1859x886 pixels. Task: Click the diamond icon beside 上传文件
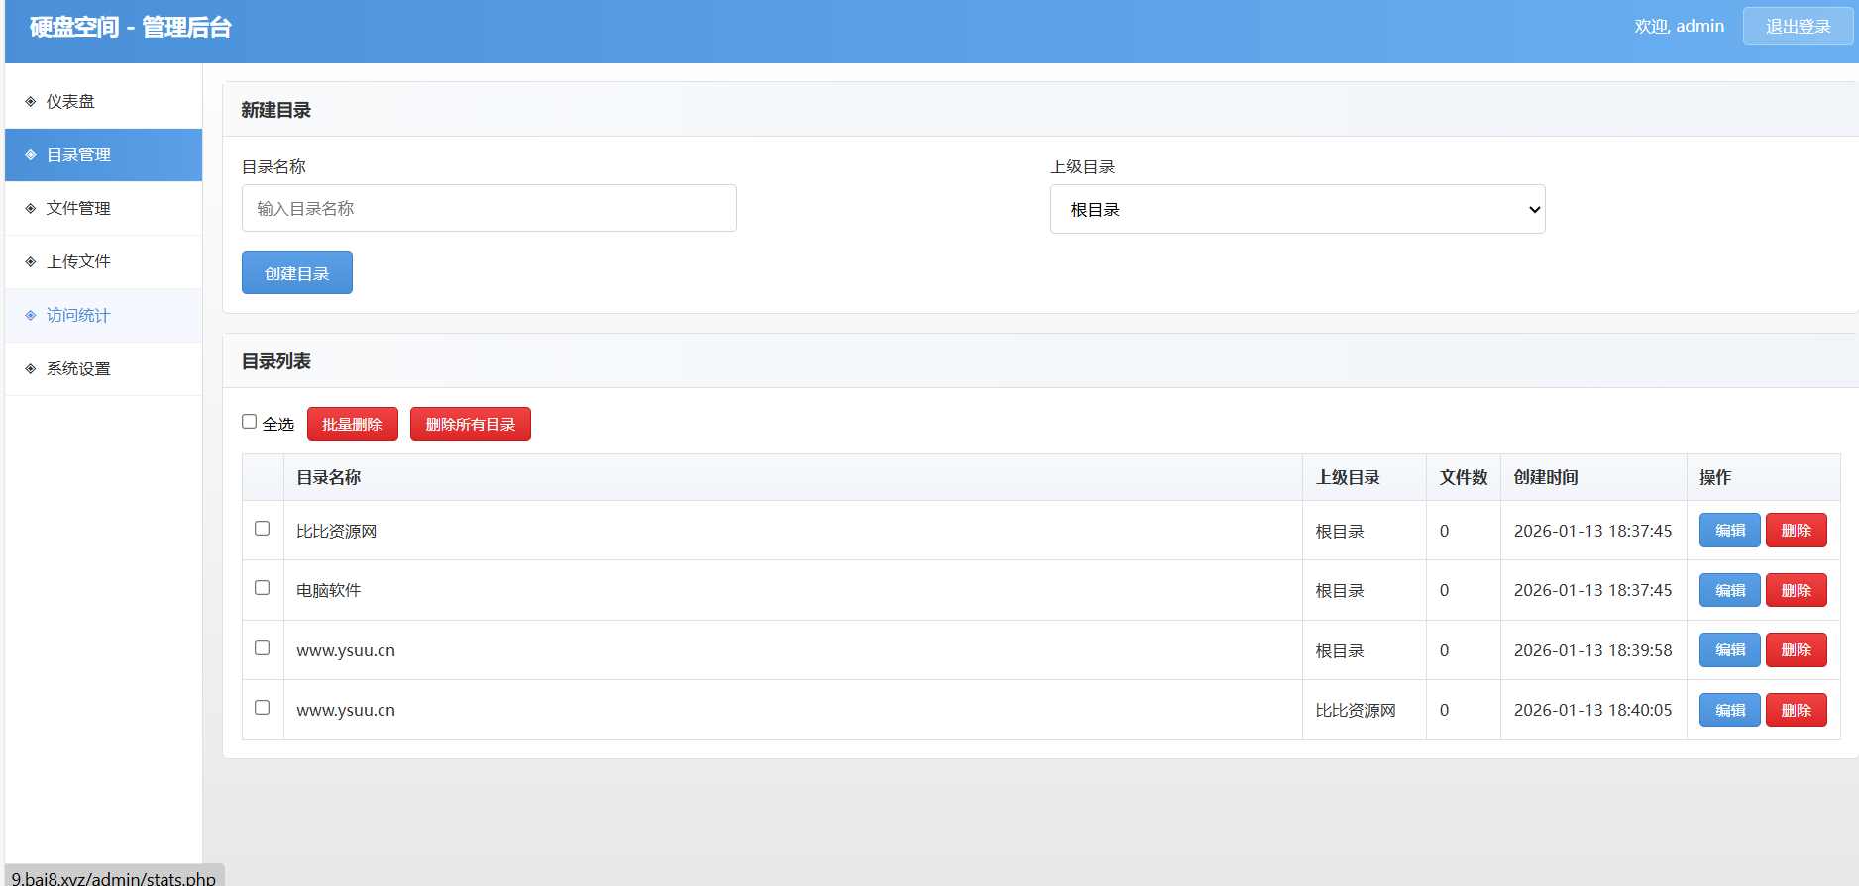31,262
